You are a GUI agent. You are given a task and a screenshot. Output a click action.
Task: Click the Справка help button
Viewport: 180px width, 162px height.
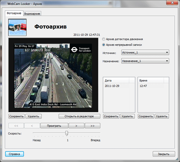tap(14, 154)
